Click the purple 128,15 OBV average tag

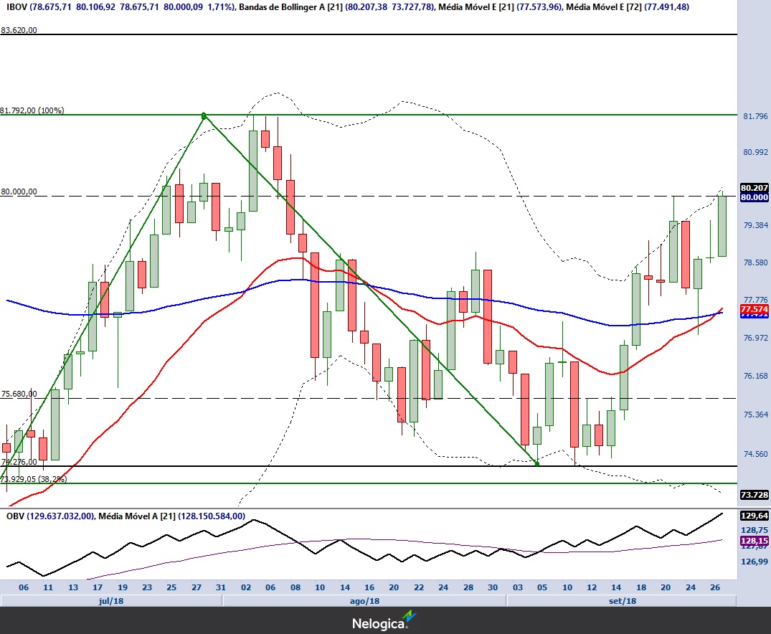[754, 541]
